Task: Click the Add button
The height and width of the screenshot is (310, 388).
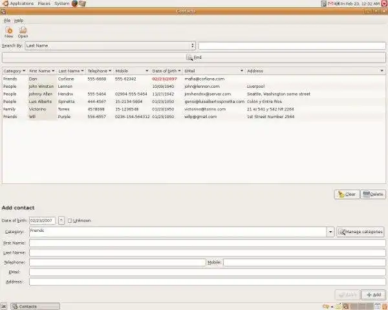Action: (373, 294)
